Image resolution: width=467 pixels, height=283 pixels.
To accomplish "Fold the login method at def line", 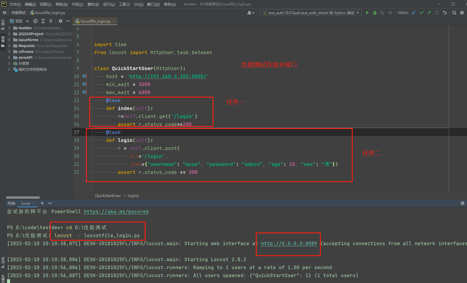I will [x=92, y=140].
